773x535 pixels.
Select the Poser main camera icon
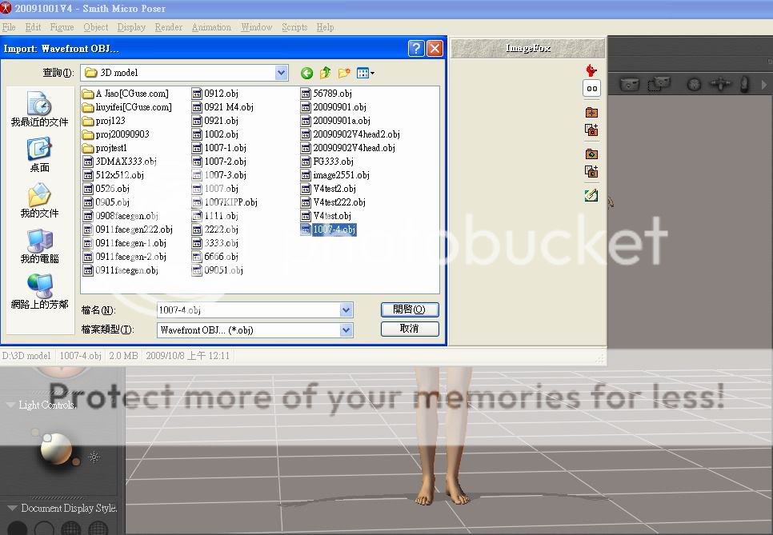(630, 84)
